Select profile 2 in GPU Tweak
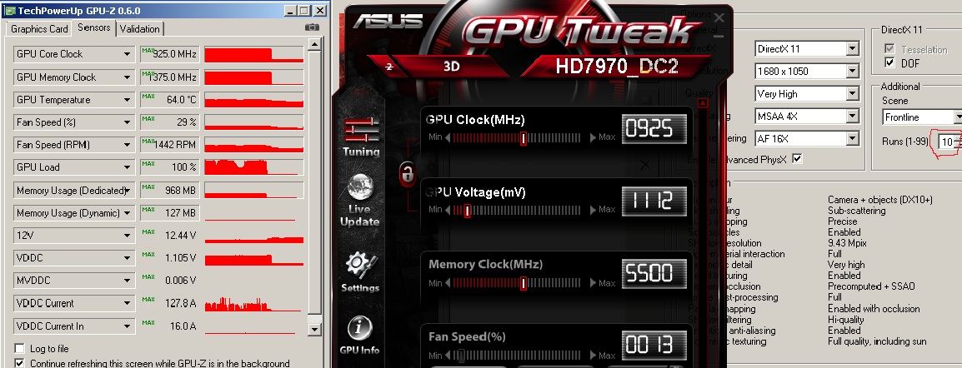This screenshot has width=962, height=368. pyautogui.click(x=389, y=67)
